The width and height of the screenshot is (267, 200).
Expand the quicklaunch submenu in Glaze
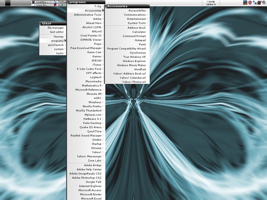point(53,45)
